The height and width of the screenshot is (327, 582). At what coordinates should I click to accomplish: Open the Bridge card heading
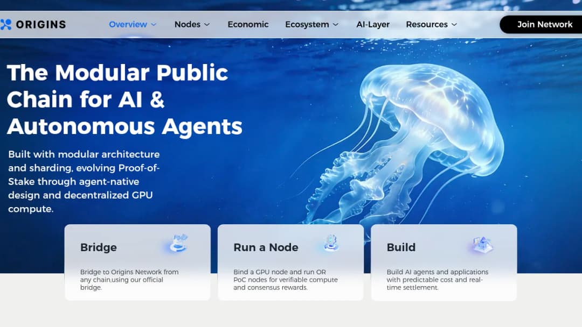[x=99, y=247]
